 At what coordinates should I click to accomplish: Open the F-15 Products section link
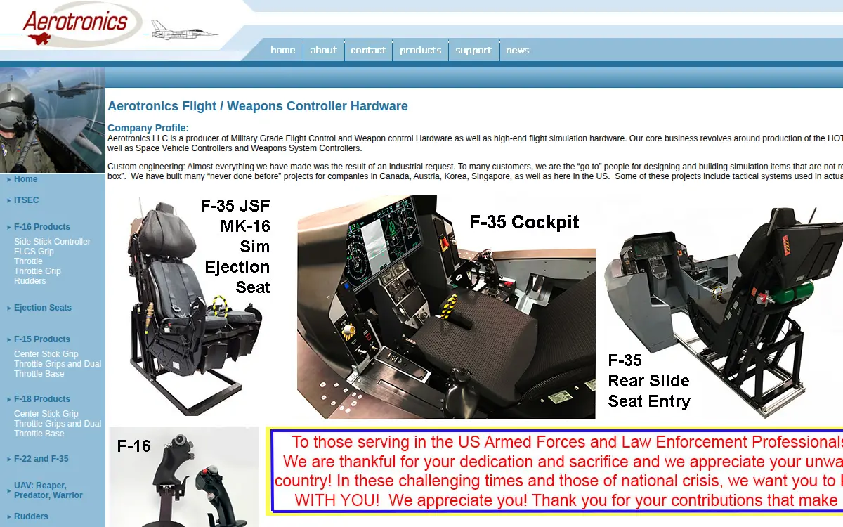pos(42,339)
